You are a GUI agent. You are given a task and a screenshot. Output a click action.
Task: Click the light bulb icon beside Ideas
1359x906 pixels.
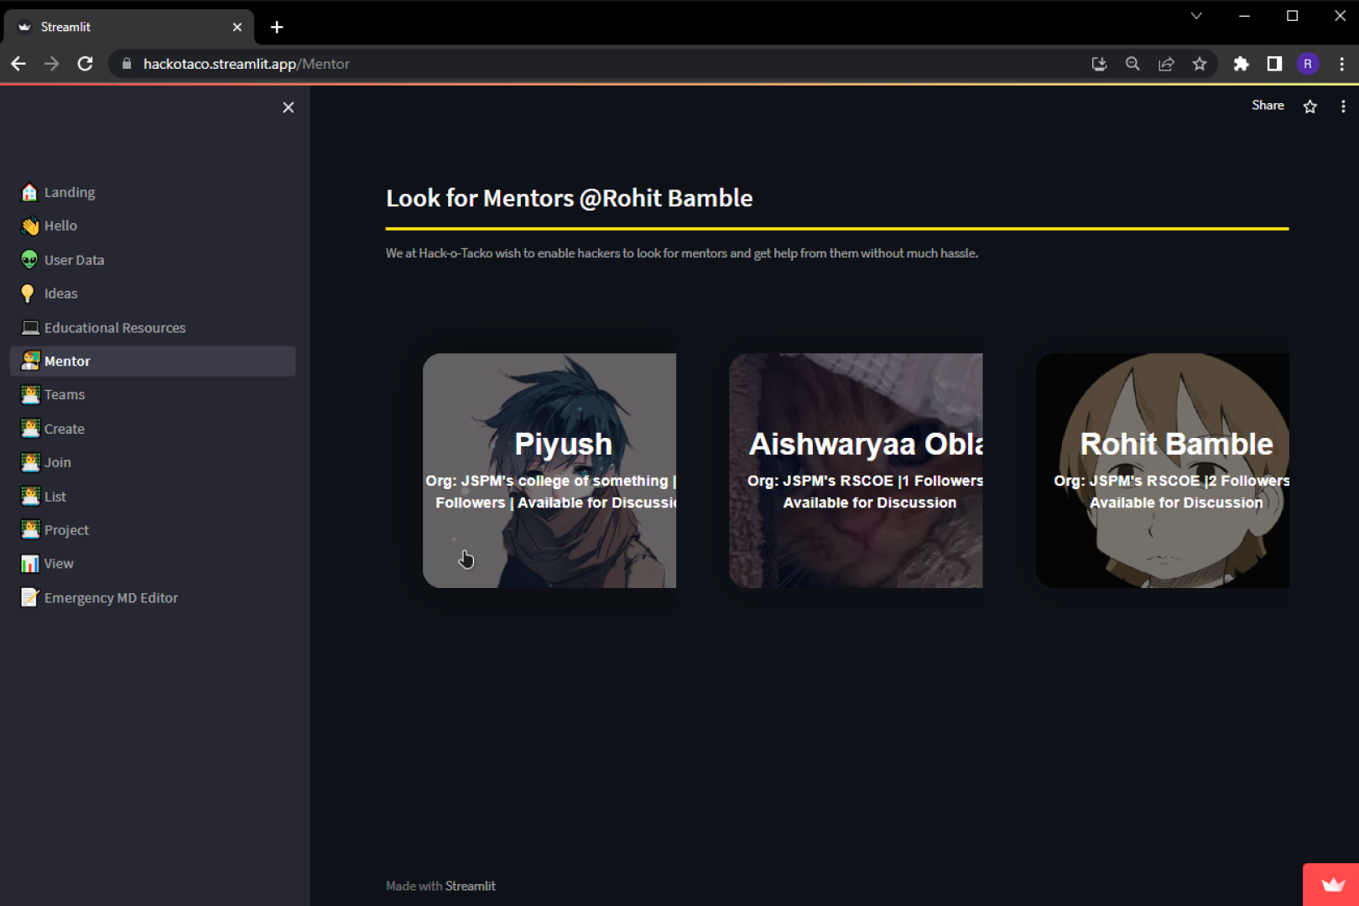(28, 294)
